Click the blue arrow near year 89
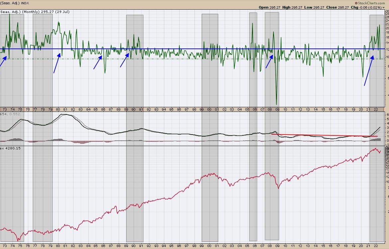The image size is (389, 249). click(124, 61)
